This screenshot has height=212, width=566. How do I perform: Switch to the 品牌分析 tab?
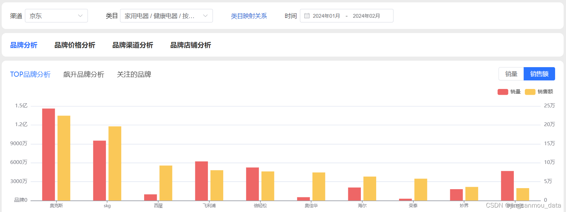(24, 45)
